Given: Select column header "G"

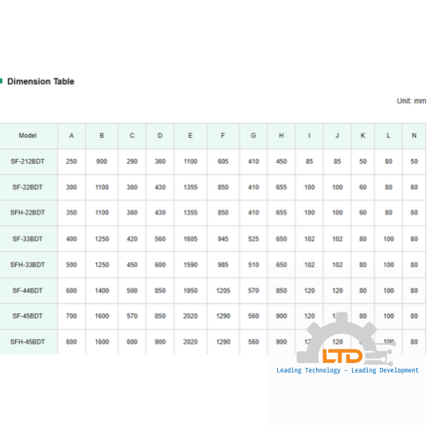Looking at the screenshot, I should [253, 135].
